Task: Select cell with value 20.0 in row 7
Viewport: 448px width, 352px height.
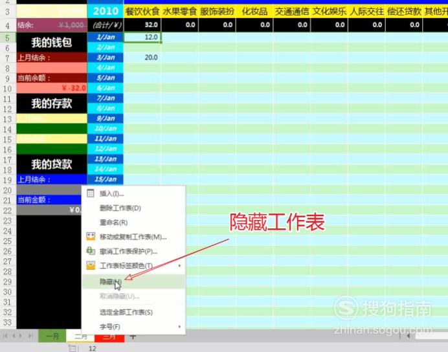Action: click(x=142, y=58)
